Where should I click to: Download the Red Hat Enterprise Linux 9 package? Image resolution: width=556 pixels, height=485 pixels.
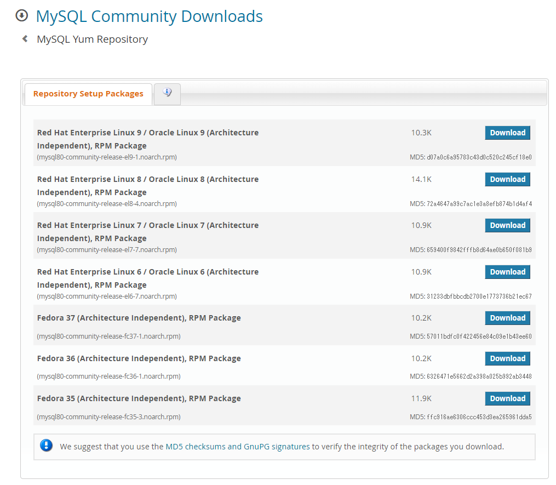click(507, 133)
